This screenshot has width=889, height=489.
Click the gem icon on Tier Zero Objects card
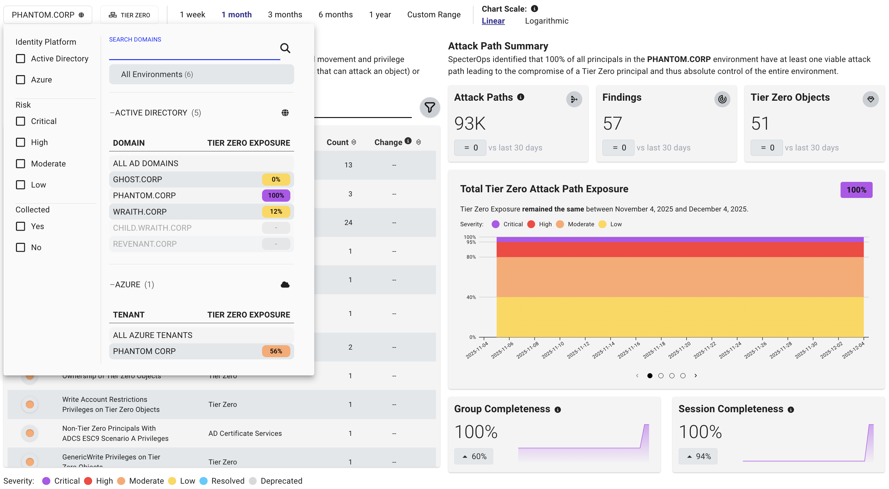870,99
